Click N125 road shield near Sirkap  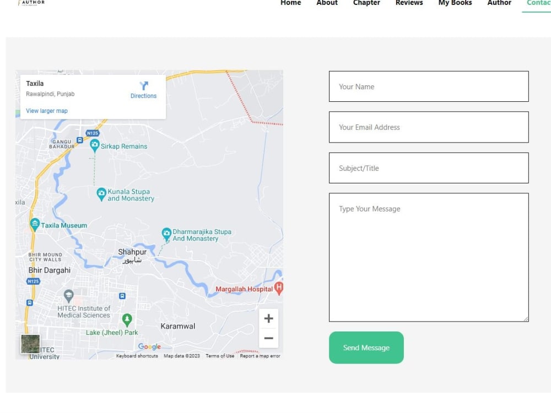click(x=93, y=133)
